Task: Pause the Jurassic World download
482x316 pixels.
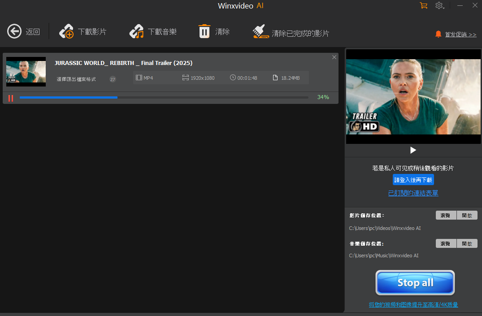Action: pos(11,98)
